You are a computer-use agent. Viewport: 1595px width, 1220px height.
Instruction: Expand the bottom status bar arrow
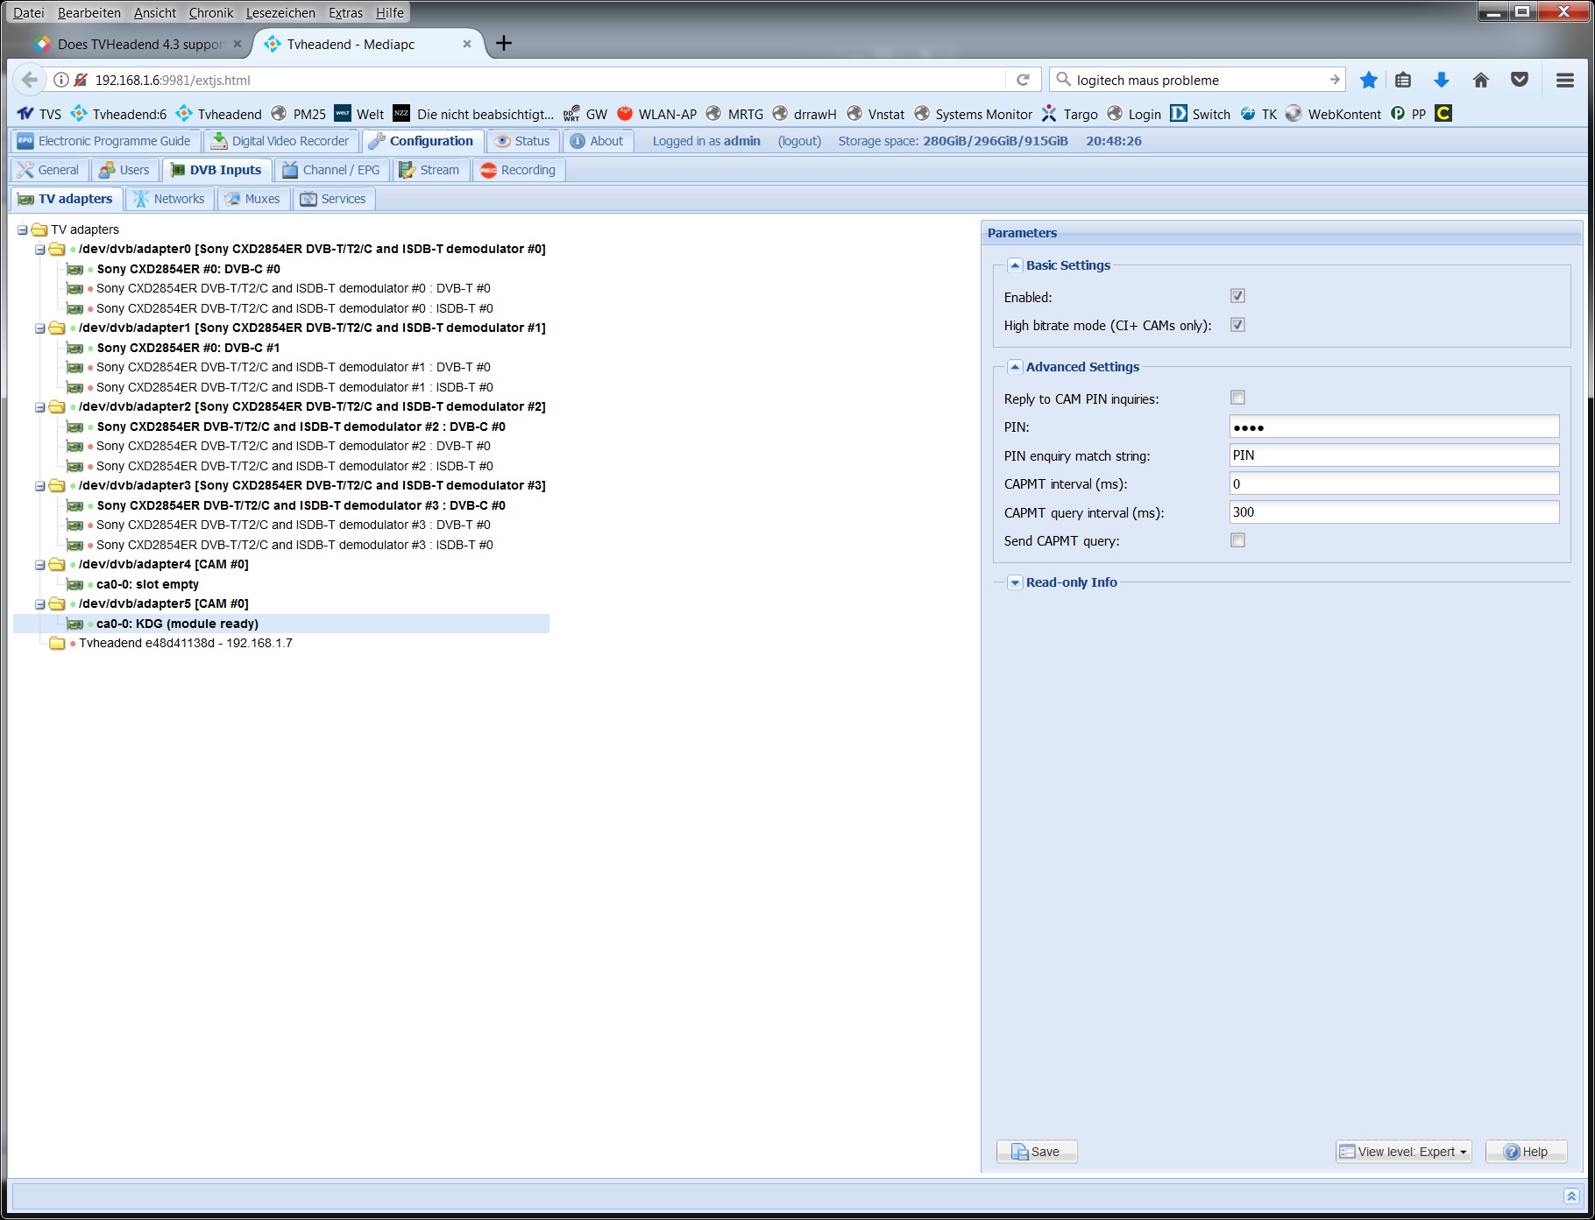pyautogui.click(x=1570, y=1195)
